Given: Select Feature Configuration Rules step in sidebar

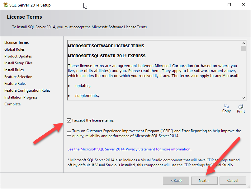Looking at the screenshot, I should click(27, 90).
